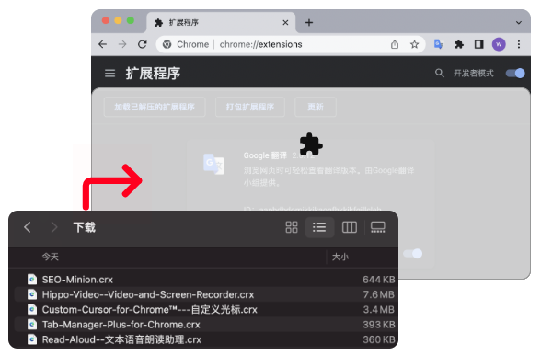The image size is (541, 356).
Task: Select SEO-Minion.crx file
Action: [204, 280]
